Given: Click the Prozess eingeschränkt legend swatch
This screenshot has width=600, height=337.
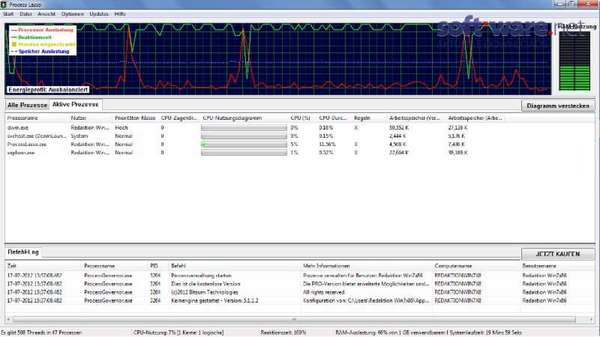Looking at the screenshot, I should click(14, 44).
